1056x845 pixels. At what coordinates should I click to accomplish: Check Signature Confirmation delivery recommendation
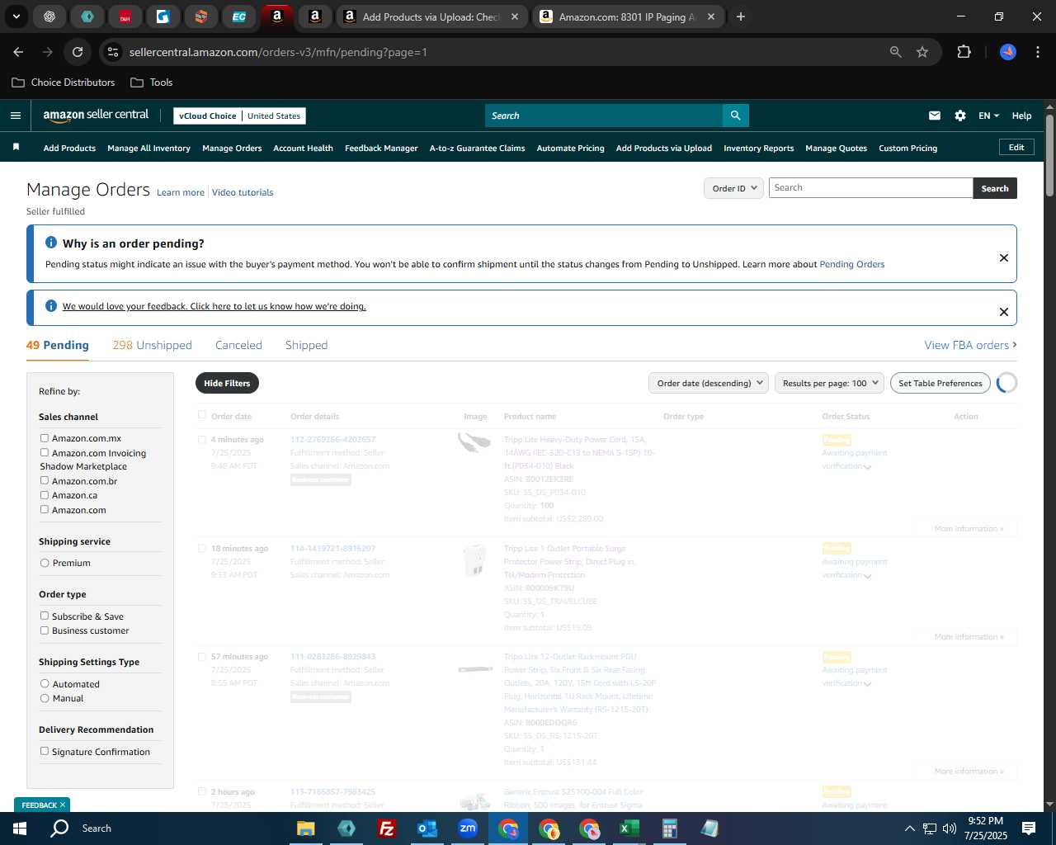tap(45, 751)
